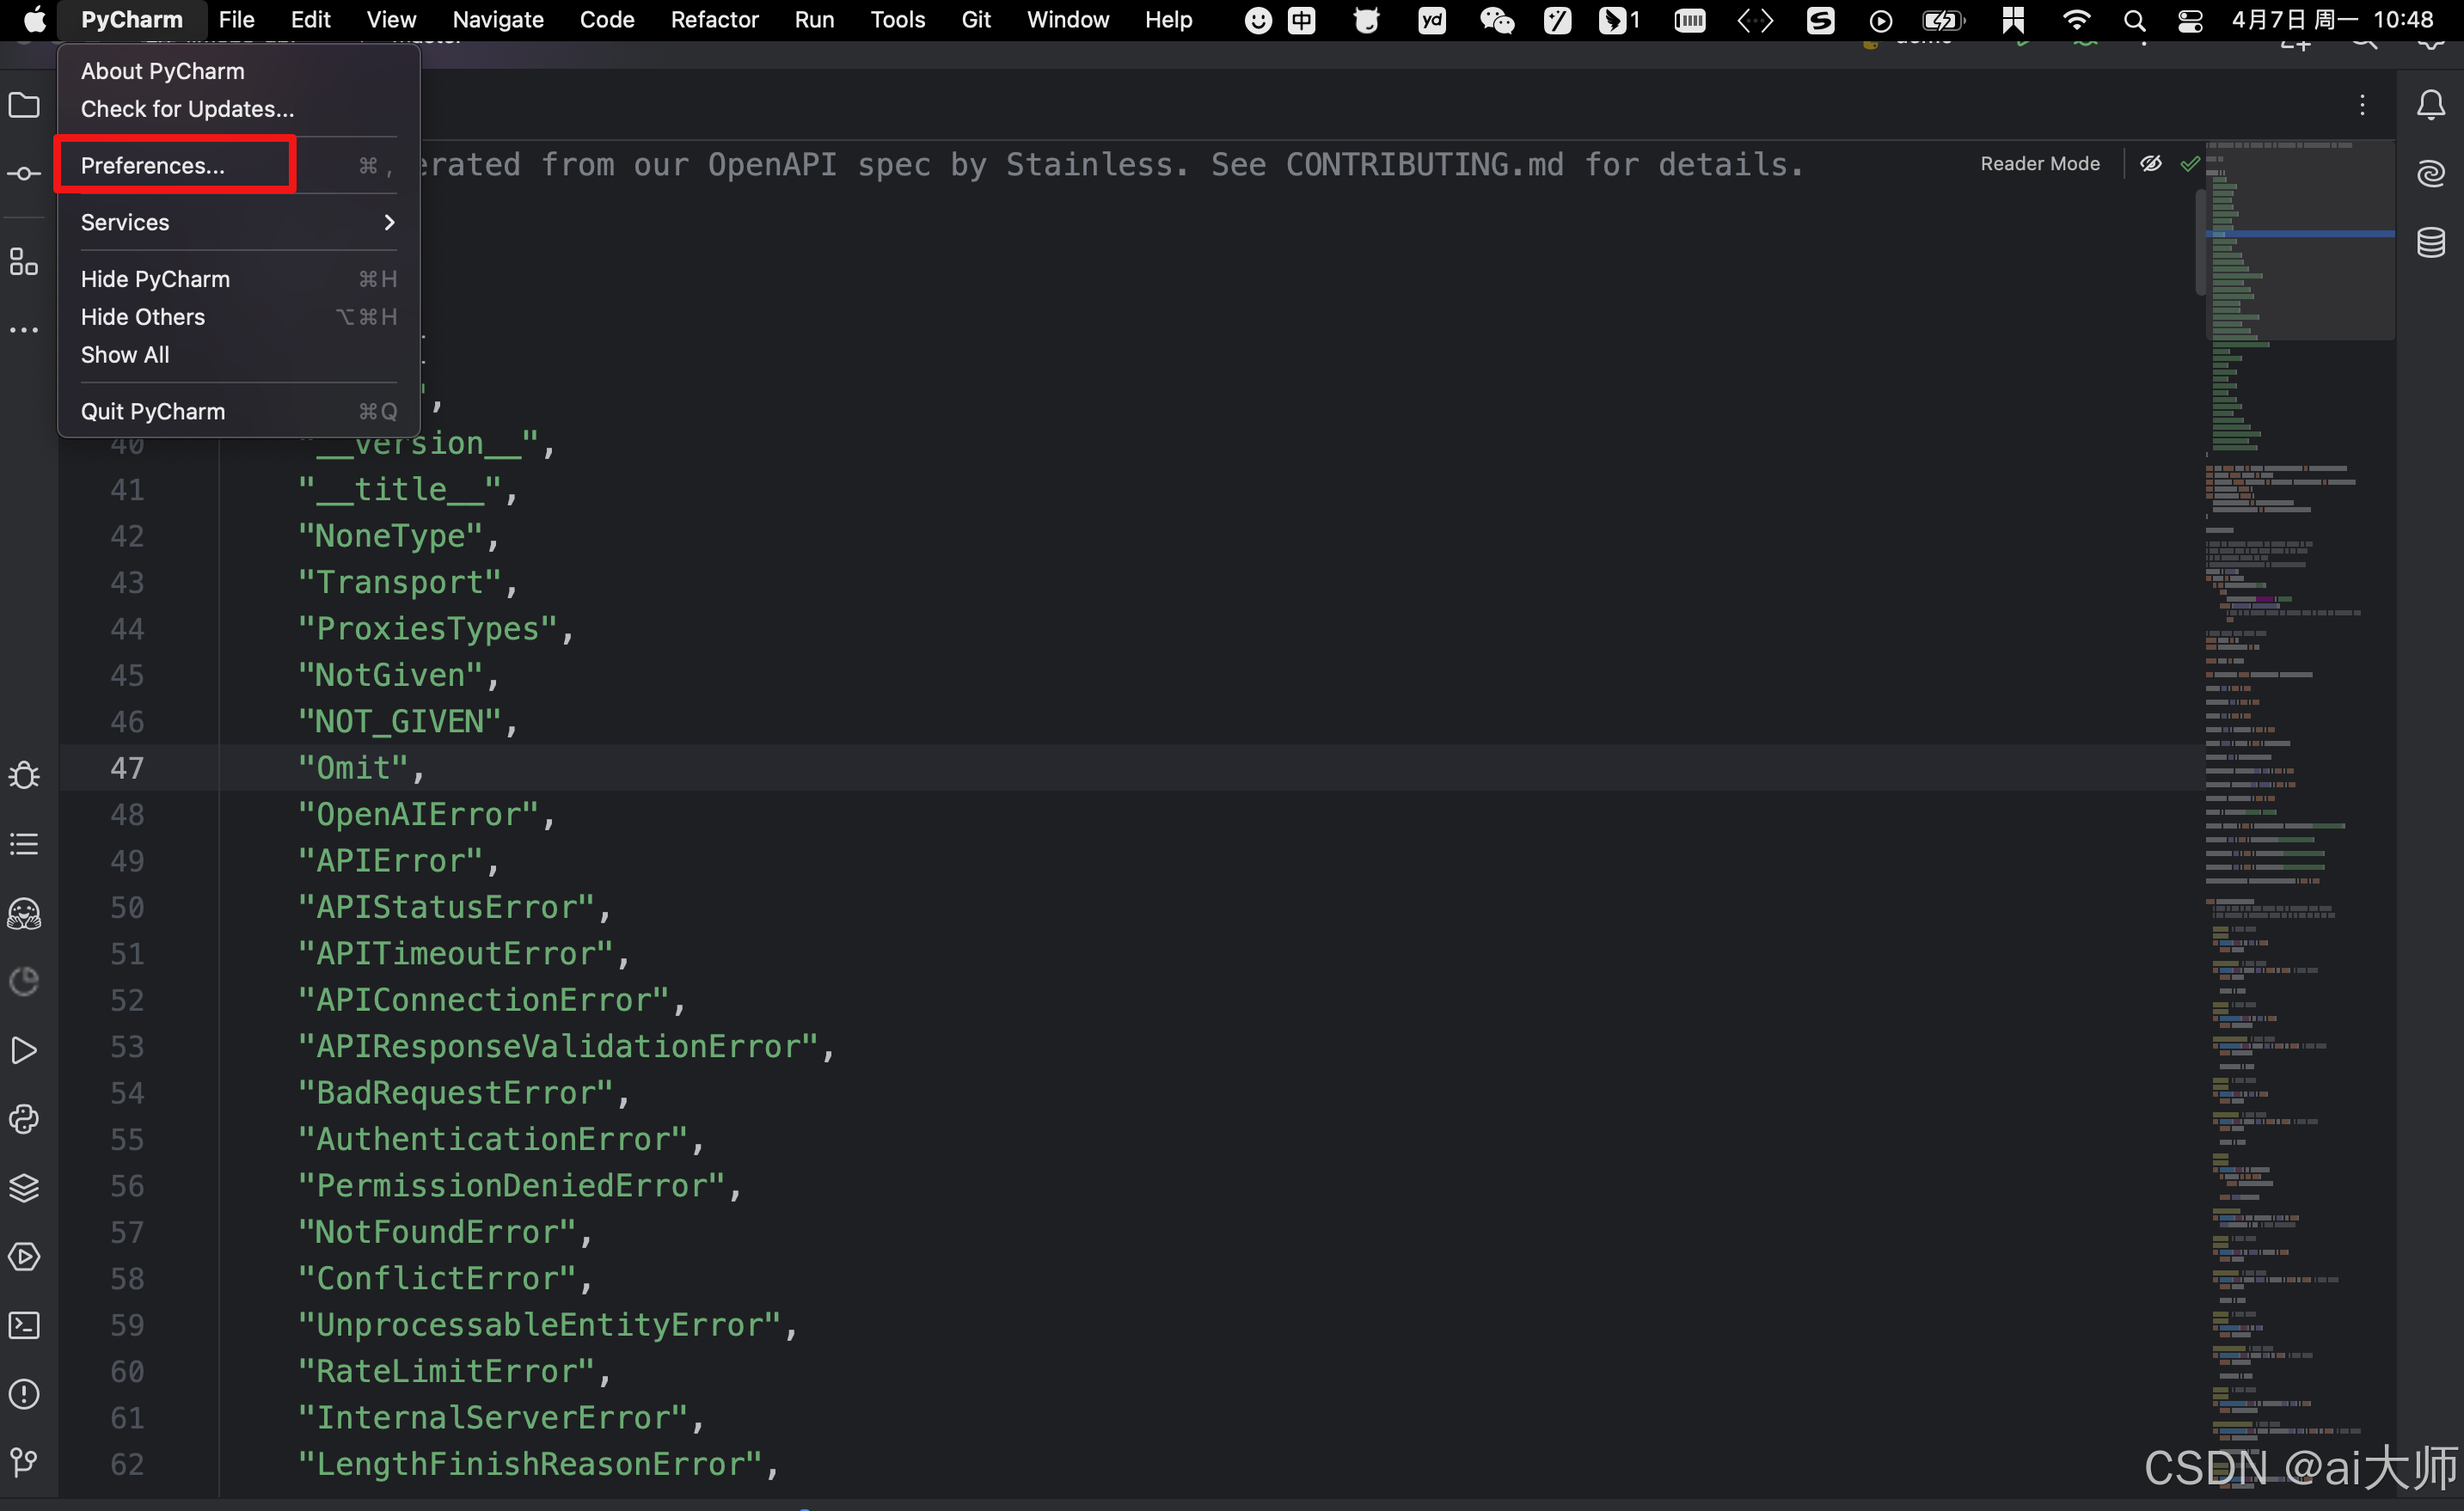
Task: Open editor tab options kebab menu
Action: 2362,105
